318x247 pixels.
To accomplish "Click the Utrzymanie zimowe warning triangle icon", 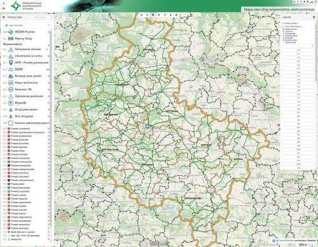I will click(11, 50).
